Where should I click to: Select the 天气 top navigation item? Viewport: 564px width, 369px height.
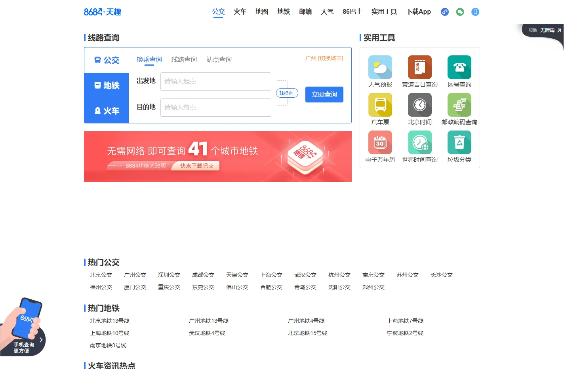point(327,11)
